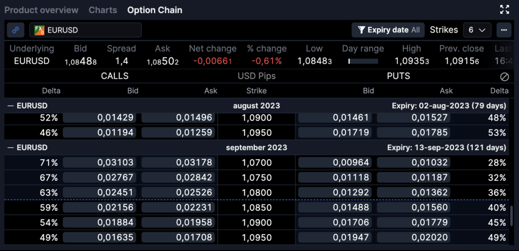Viewport: 519px width, 251px height.
Task: Switch to the Product overview tab
Action: click(x=42, y=10)
